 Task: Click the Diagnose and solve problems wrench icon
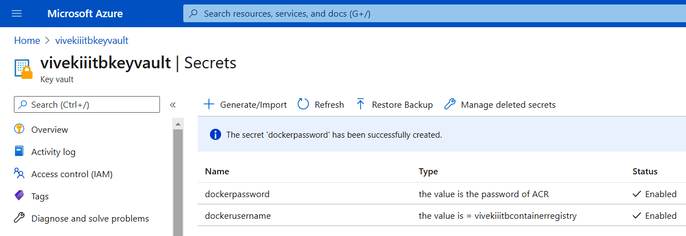tap(19, 218)
